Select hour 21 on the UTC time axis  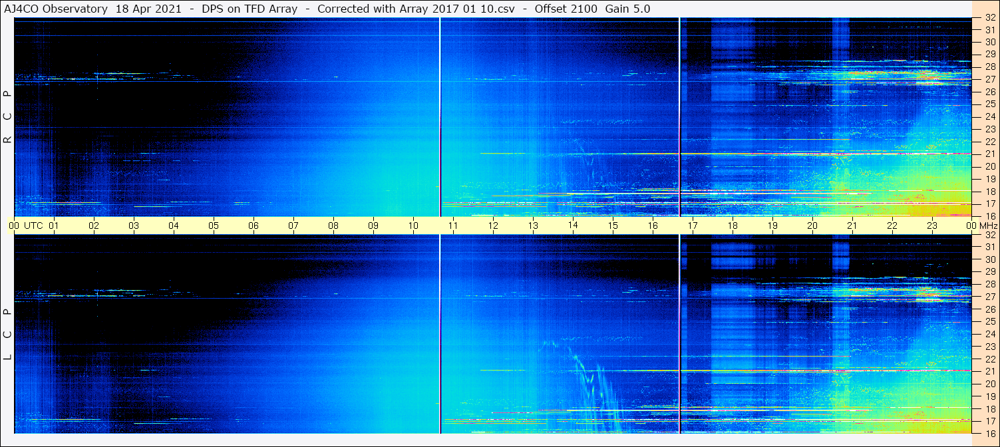[x=852, y=225]
